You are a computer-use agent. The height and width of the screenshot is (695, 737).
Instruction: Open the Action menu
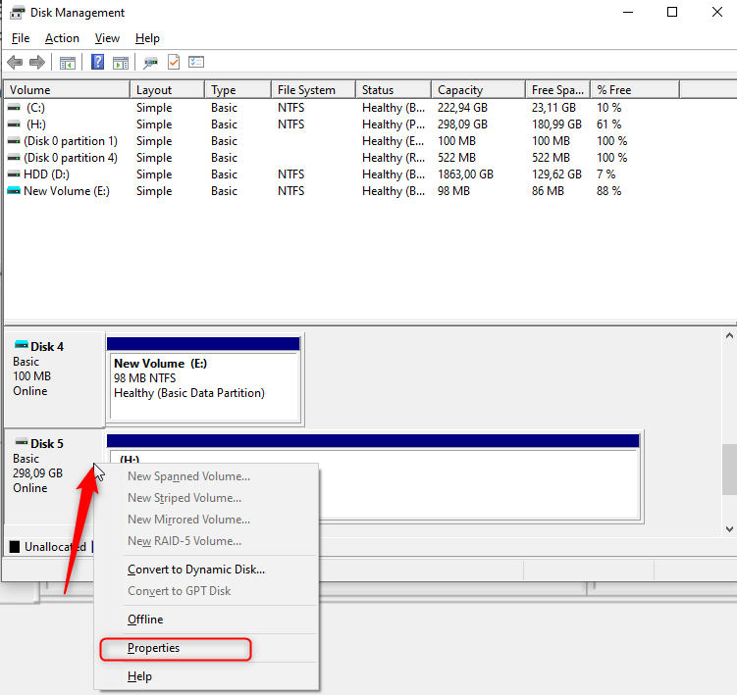(x=62, y=38)
